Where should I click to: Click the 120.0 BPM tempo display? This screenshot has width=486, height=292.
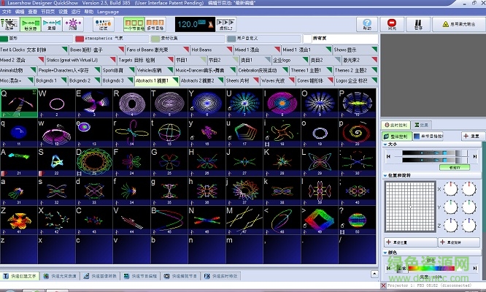[188, 24]
